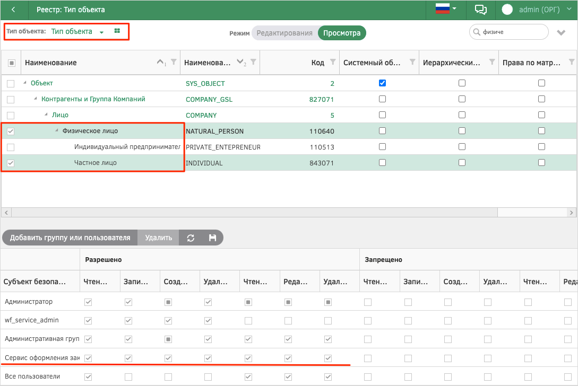Check the Объект row selection checkbox
Viewport: 578px width, 386px height.
11,84
